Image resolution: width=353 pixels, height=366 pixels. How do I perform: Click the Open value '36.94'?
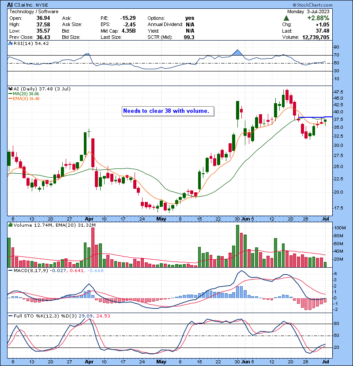[x=43, y=18]
